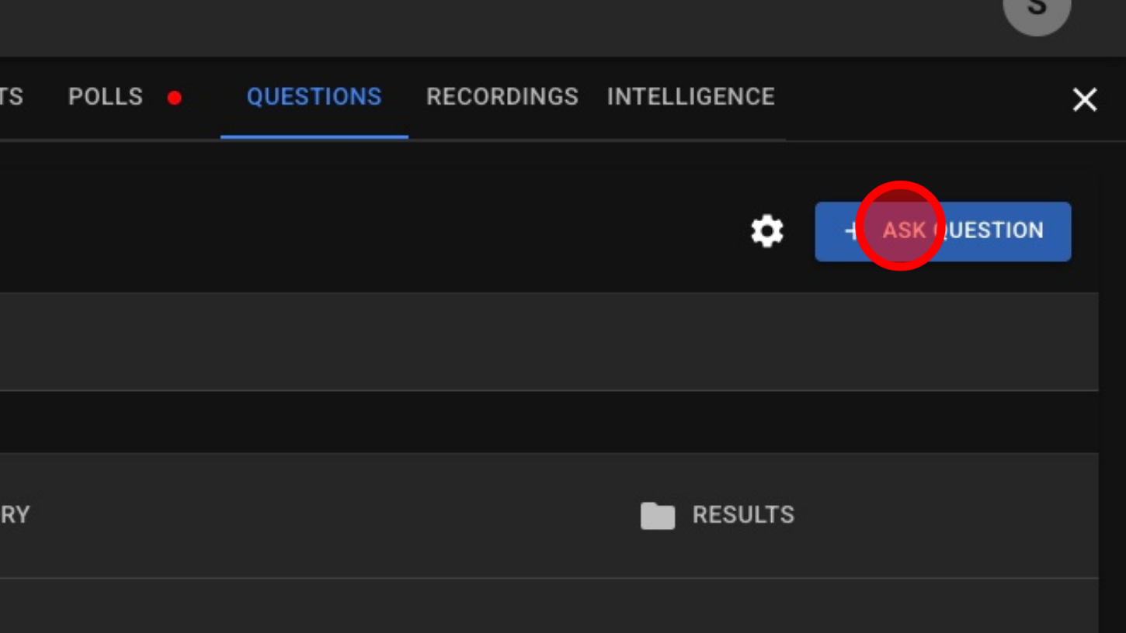Click the blue underline under Questions
Screen dimensions: 1126x633
(314, 137)
